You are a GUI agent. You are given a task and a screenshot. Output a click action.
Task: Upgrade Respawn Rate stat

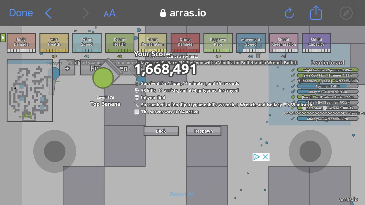pos(218,43)
